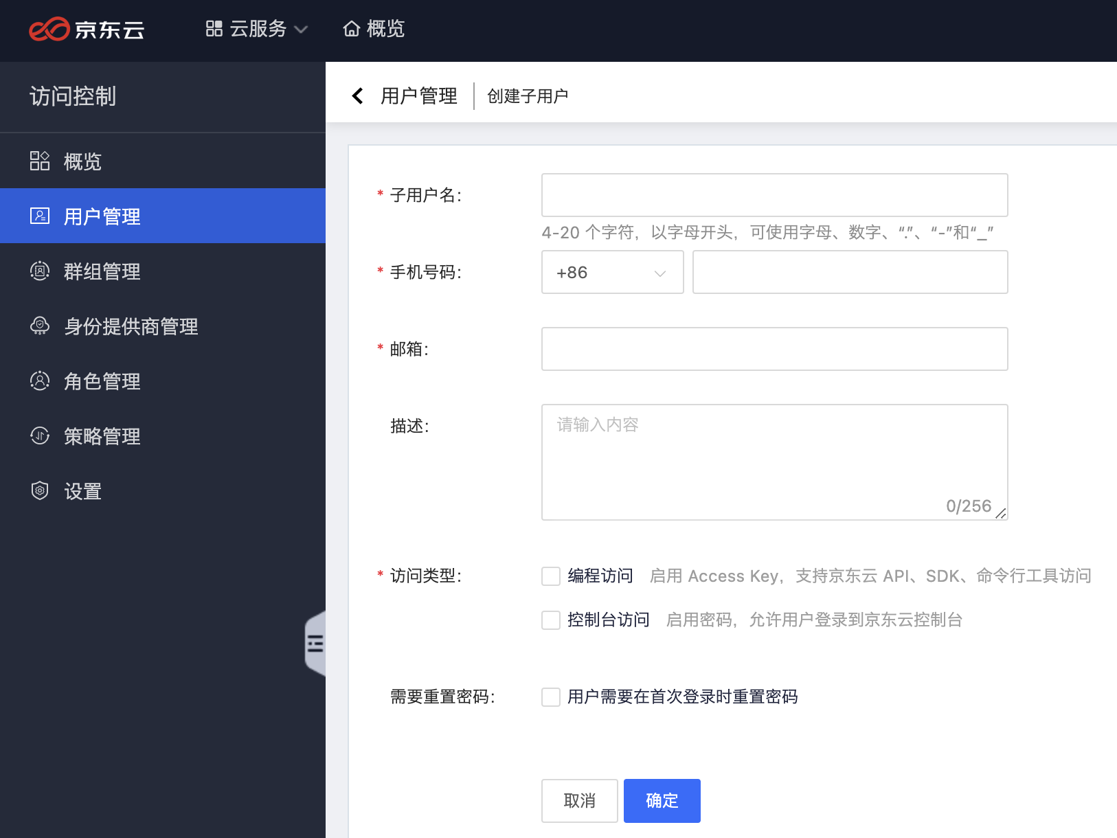Image resolution: width=1117 pixels, height=838 pixels.
Task: Enable the 编程访问 checkbox
Action: pos(550,576)
